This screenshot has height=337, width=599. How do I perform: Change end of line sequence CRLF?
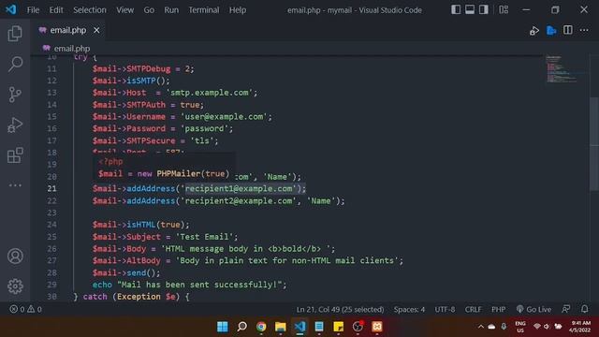(473, 309)
